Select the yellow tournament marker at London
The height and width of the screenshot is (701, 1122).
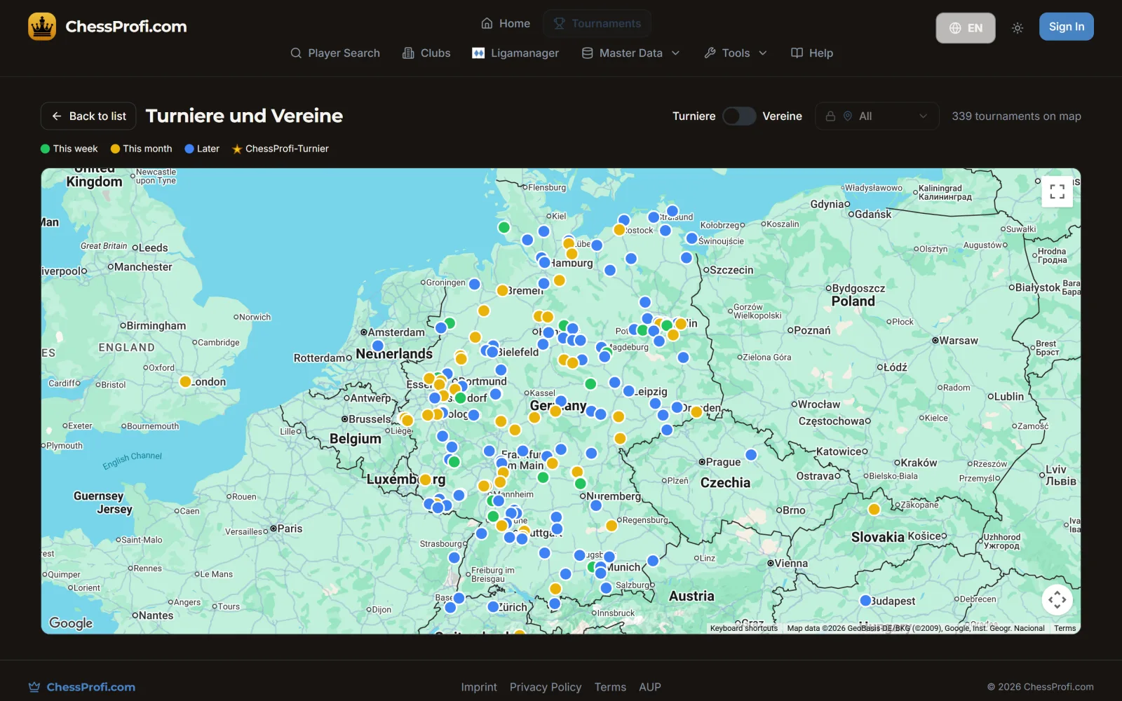pyautogui.click(x=185, y=381)
